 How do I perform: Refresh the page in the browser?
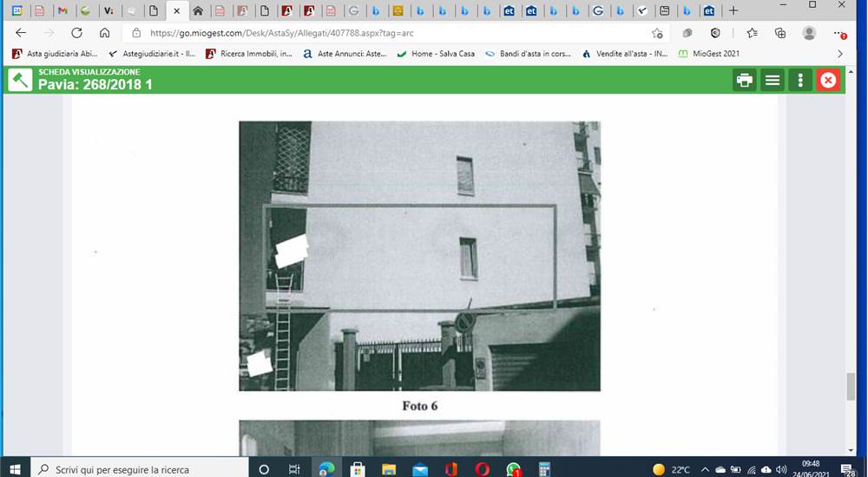(76, 33)
